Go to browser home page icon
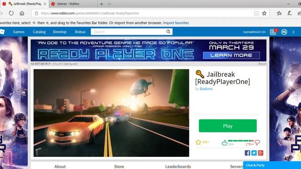 coord(22,13)
